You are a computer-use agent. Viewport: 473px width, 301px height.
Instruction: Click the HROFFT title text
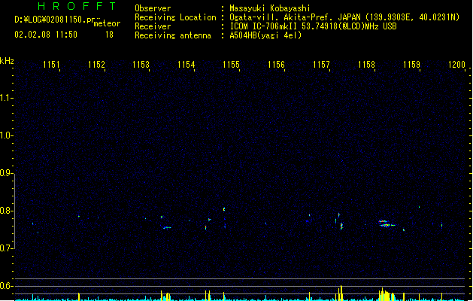click(77, 6)
